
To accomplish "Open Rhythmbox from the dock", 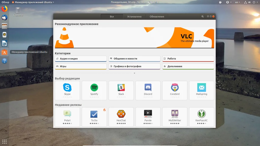I will [5, 35].
